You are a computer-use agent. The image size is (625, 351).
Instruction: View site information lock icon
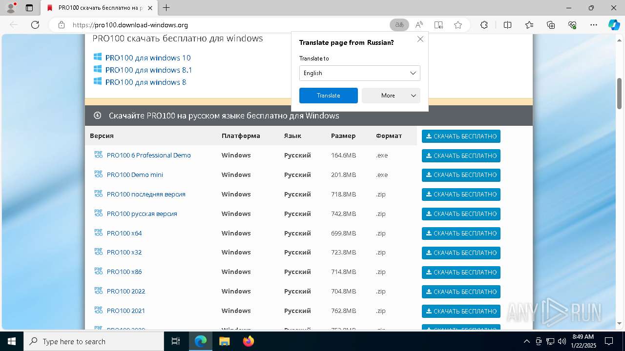tap(62, 25)
